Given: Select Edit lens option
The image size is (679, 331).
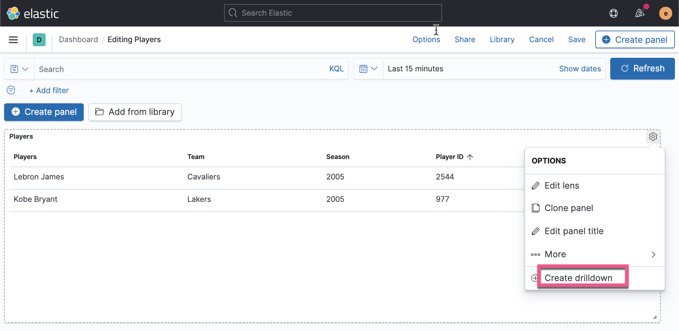Looking at the screenshot, I should 595,186.
